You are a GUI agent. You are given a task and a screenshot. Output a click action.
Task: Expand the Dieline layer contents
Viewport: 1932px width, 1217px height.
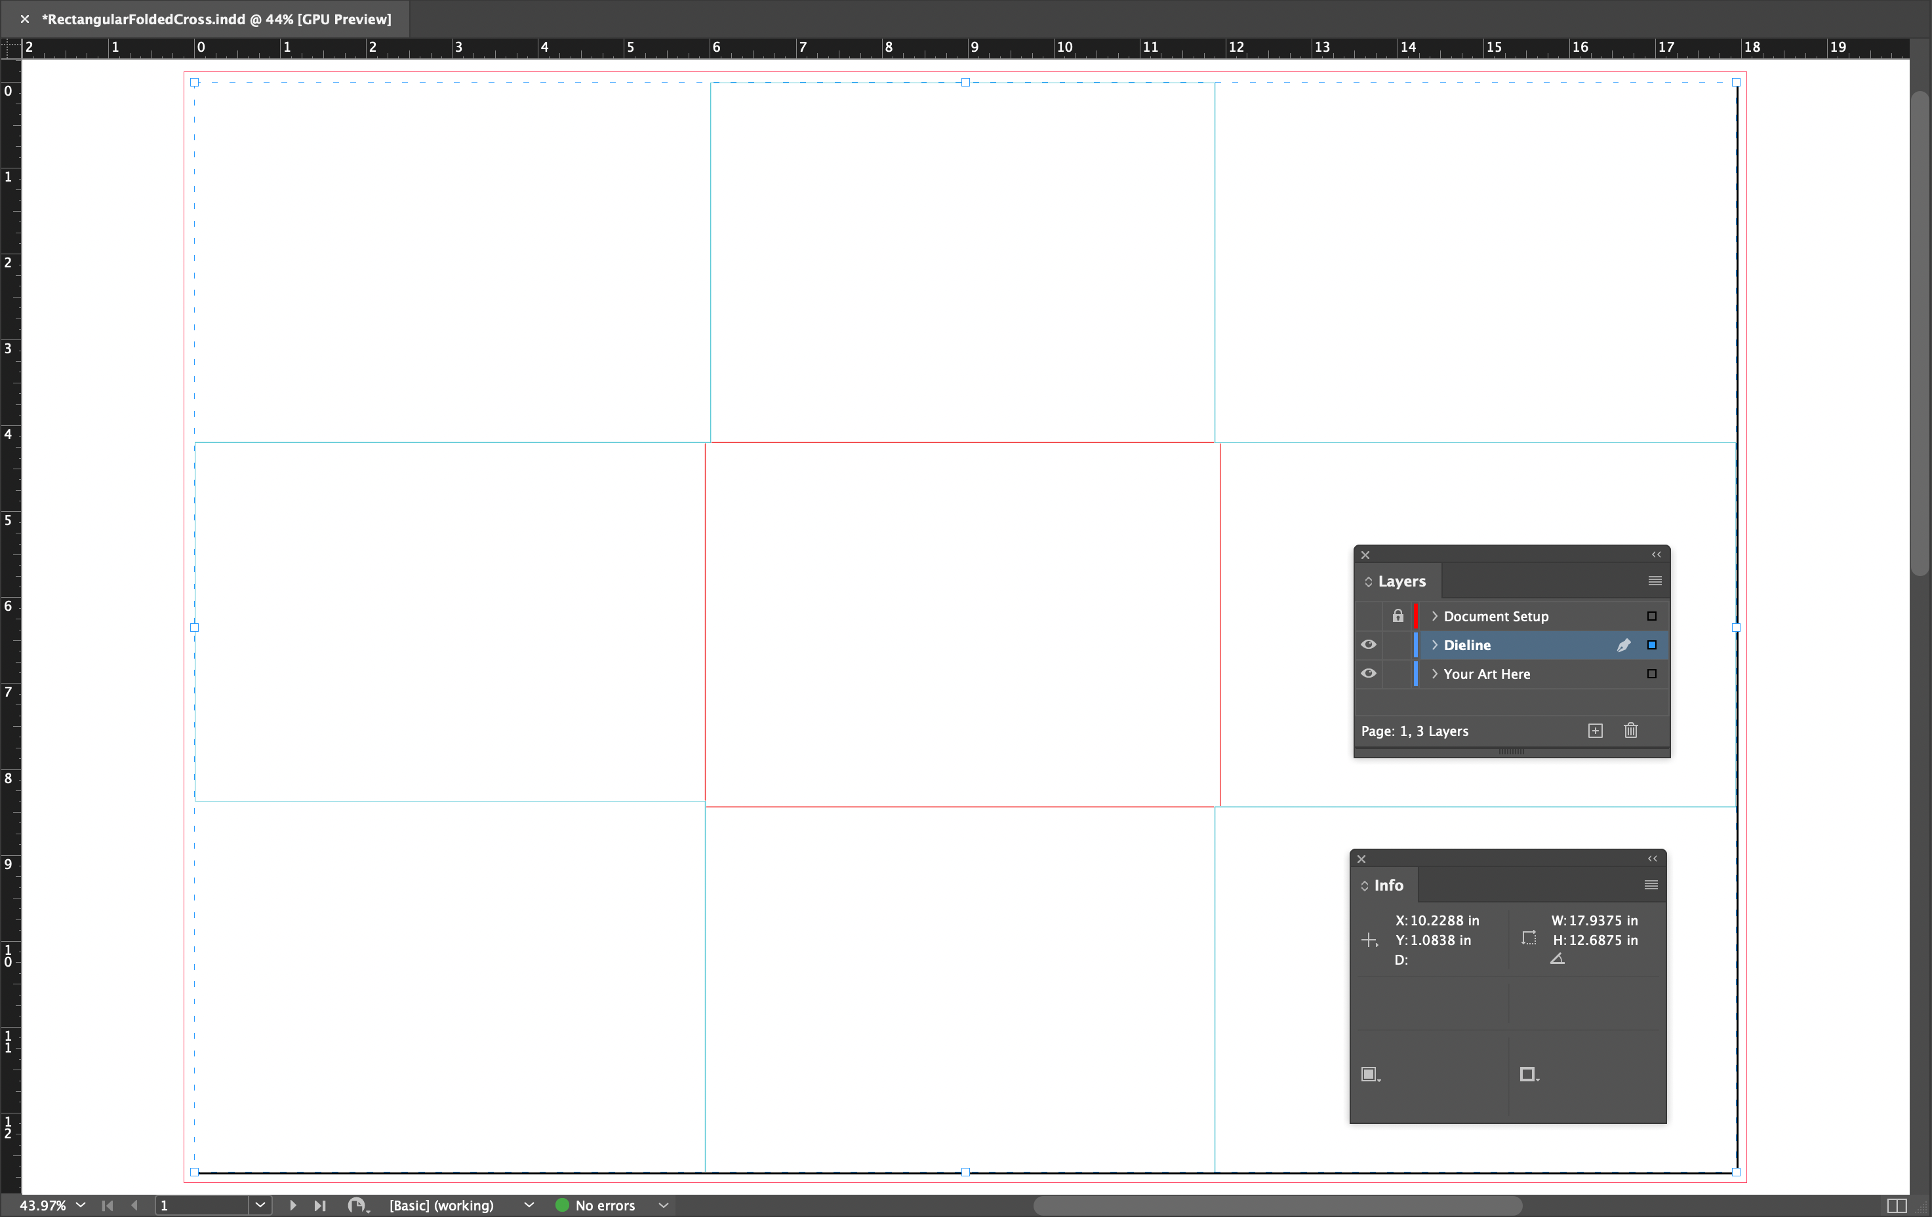[x=1434, y=645]
